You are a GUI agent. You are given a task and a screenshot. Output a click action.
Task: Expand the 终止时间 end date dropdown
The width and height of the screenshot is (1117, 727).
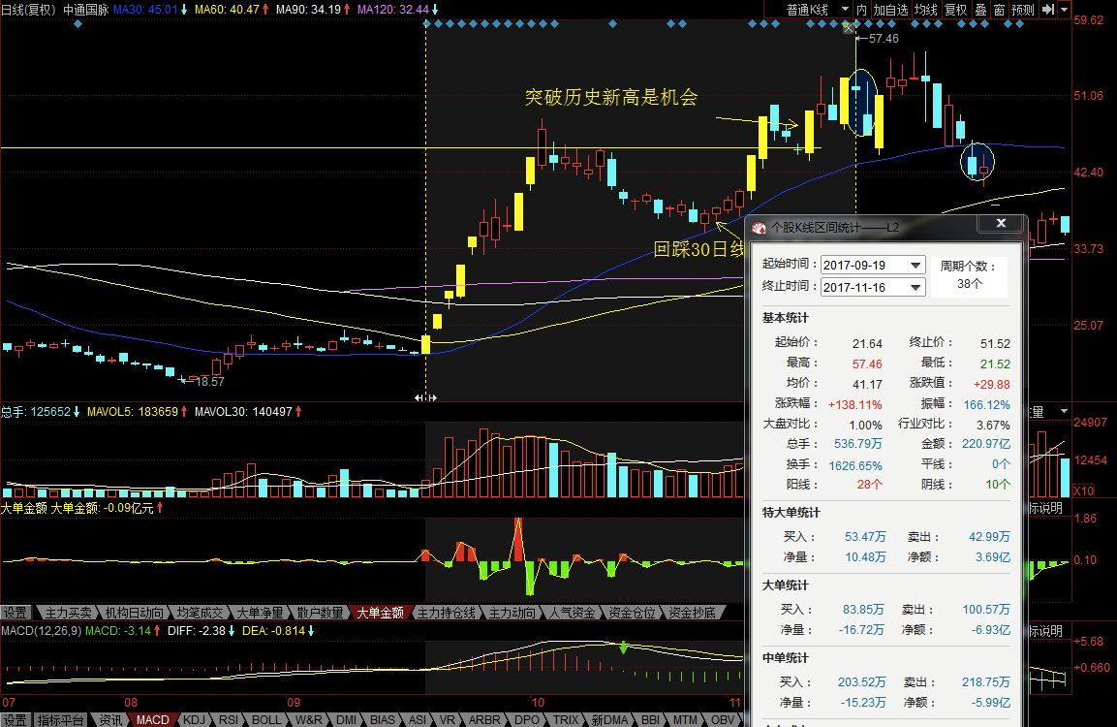pos(915,287)
